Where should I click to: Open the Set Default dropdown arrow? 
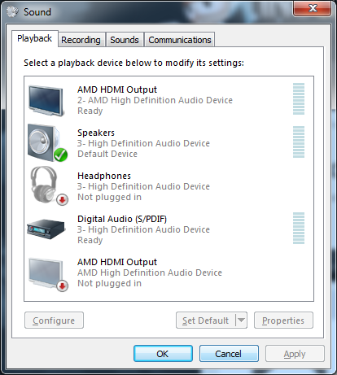point(241,320)
